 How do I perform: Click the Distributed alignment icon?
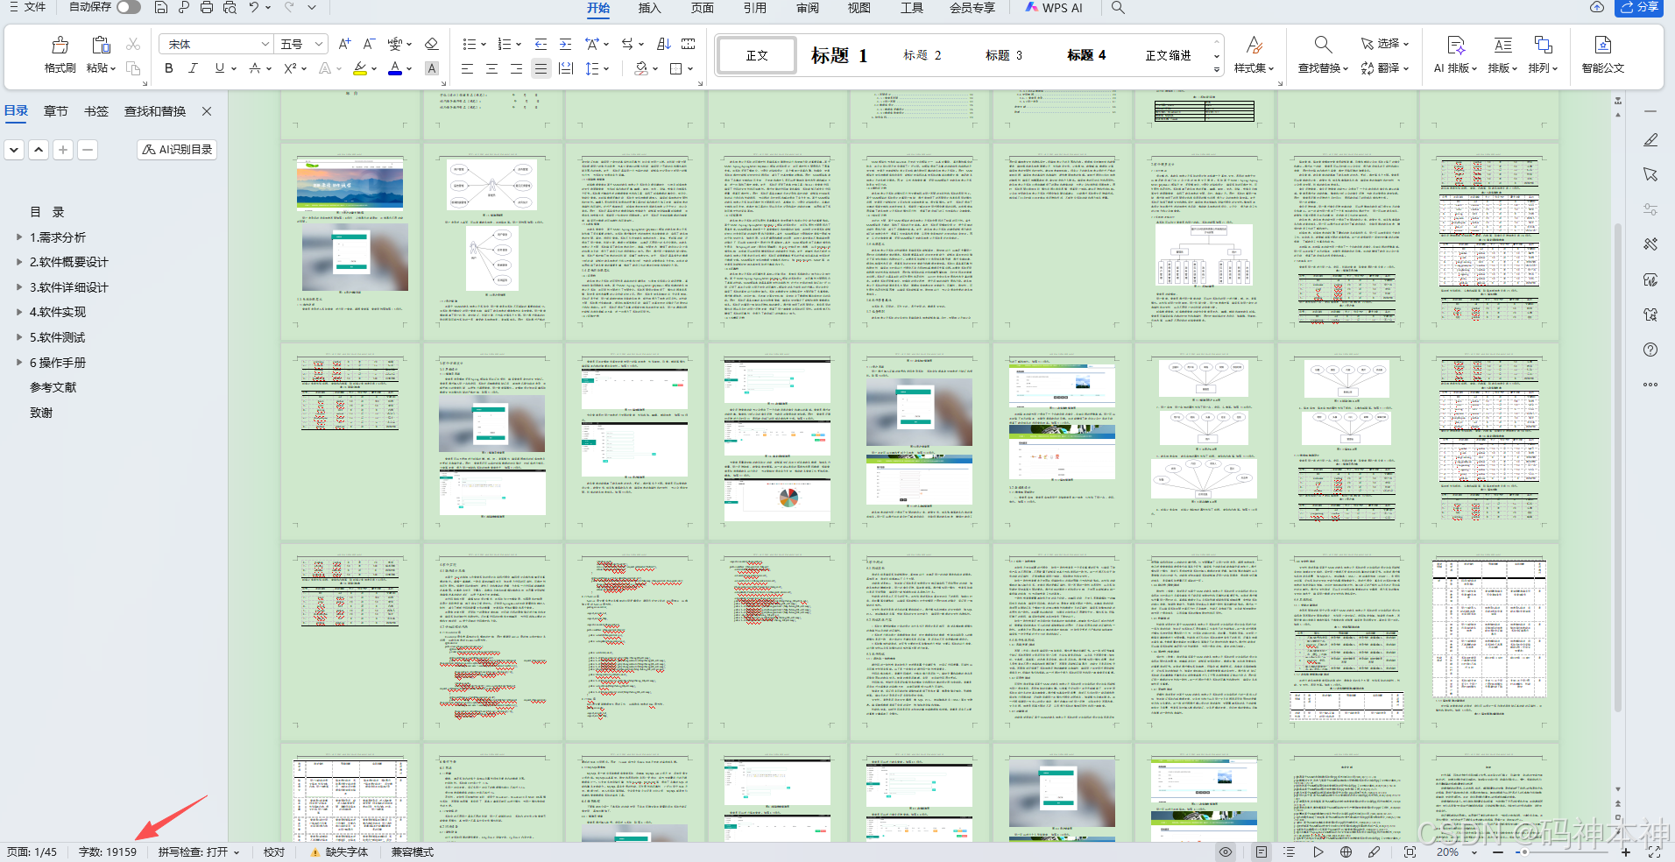coord(566,68)
